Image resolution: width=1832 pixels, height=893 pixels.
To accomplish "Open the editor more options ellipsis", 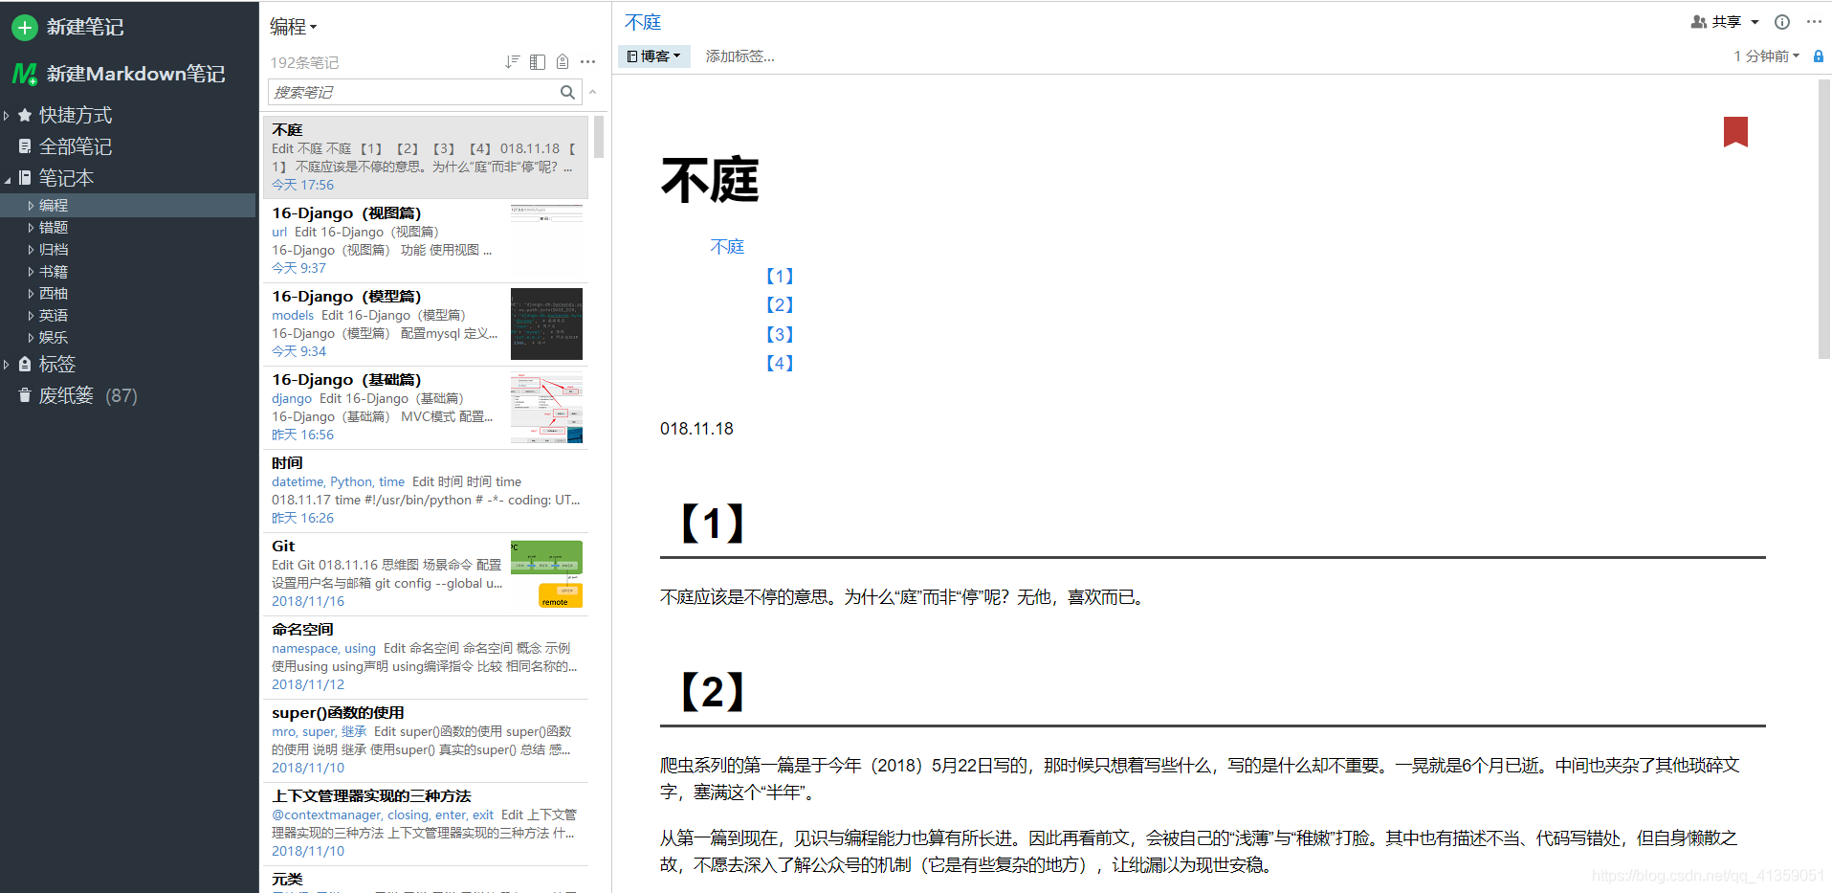I will pos(1814,22).
